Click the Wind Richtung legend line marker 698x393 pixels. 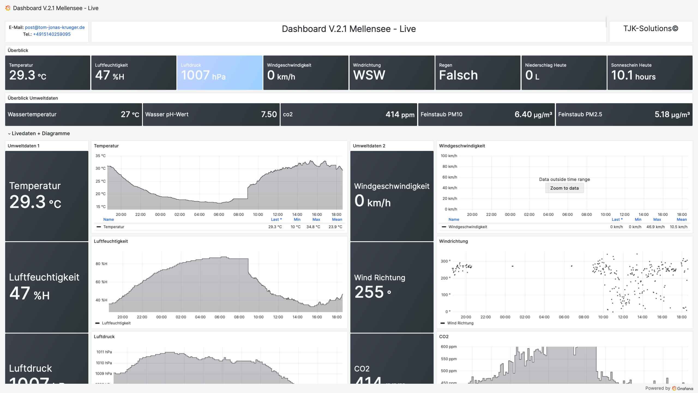click(443, 323)
